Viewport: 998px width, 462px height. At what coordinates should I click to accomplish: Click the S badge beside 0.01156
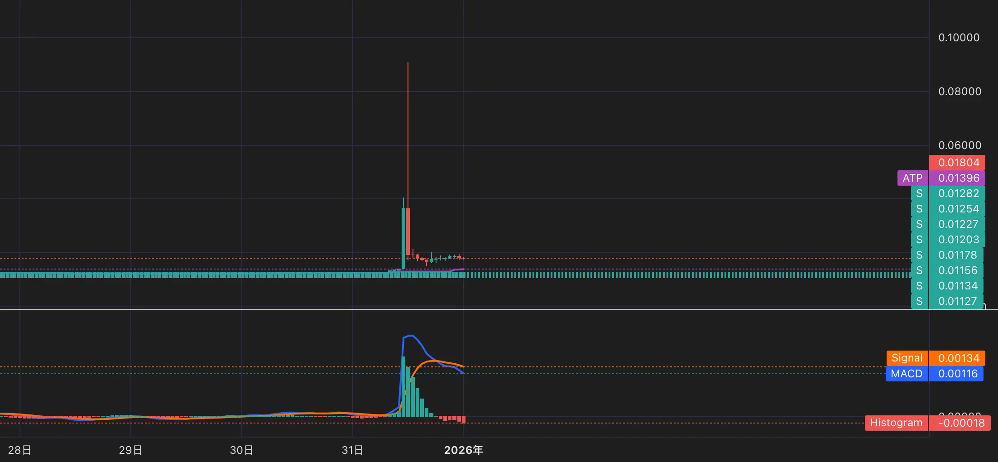click(x=920, y=270)
